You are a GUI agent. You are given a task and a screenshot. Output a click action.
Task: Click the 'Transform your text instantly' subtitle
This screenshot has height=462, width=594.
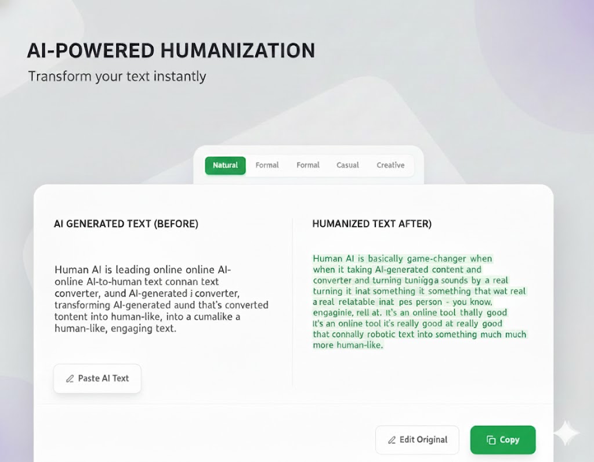coord(117,77)
